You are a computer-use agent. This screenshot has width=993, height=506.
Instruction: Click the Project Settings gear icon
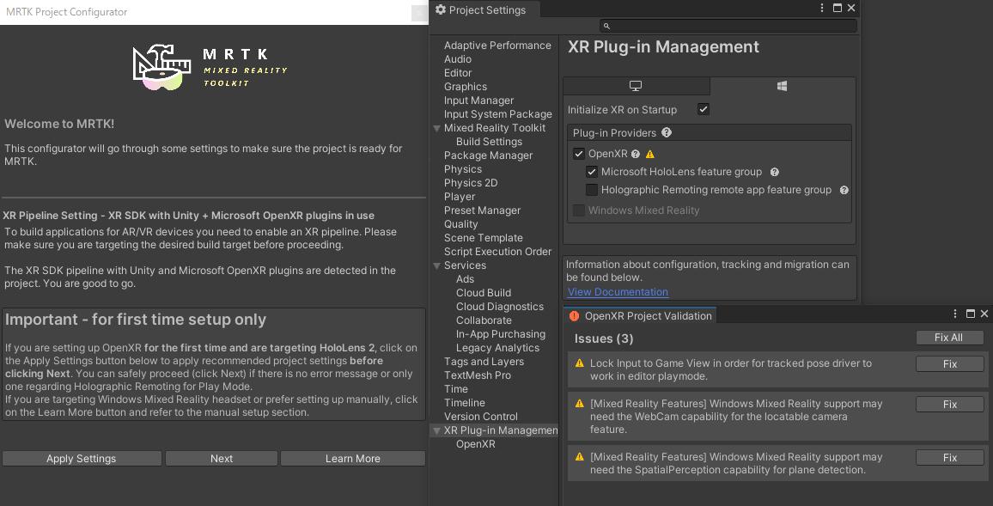[441, 10]
